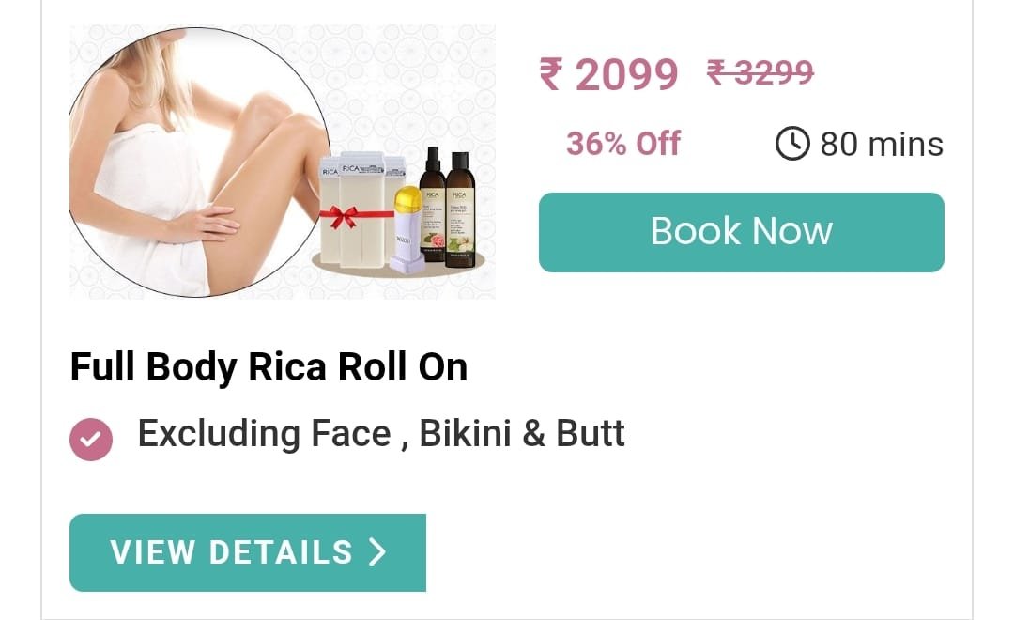The width and height of the screenshot is (1014, 620).
Task: Click the red ribbon bow on cartridges
Action: pos(341,216)
